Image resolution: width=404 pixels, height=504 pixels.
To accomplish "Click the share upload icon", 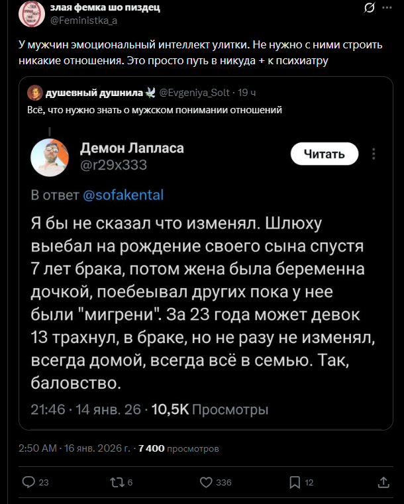I will (x=383, y=482).
